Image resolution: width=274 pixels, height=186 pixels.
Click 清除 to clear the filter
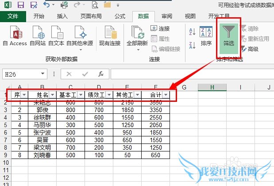pos(250,28)
